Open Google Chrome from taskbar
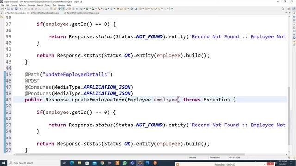 point(102,163)
